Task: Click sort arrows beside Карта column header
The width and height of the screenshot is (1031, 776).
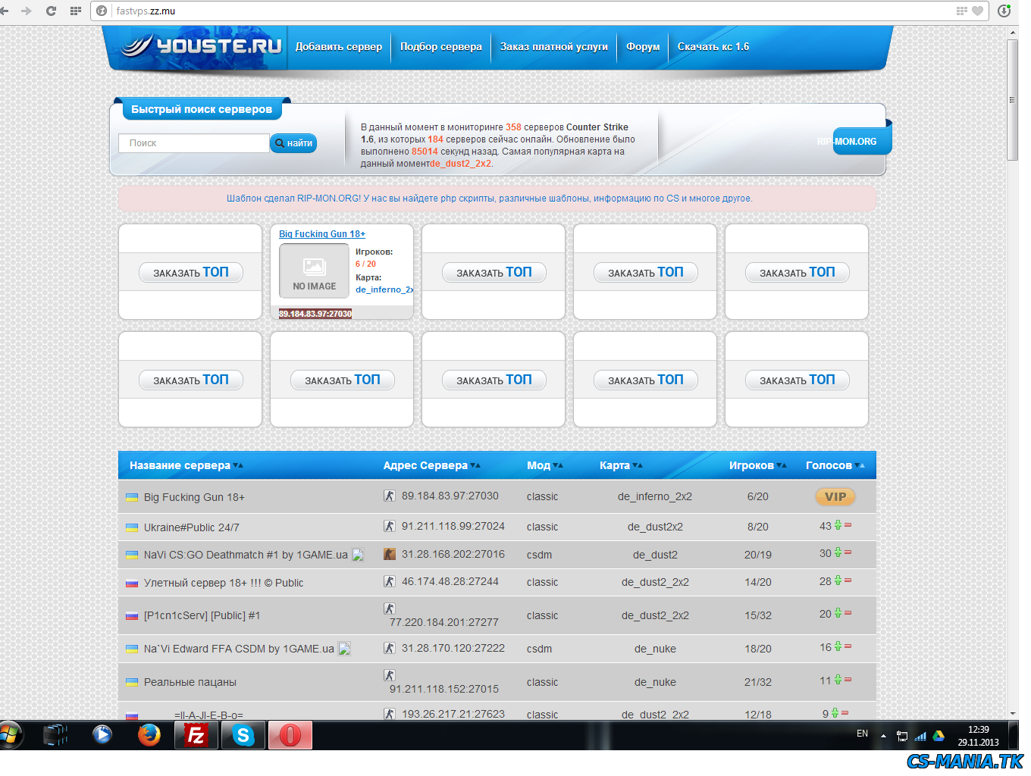Action: click(638, 465)
